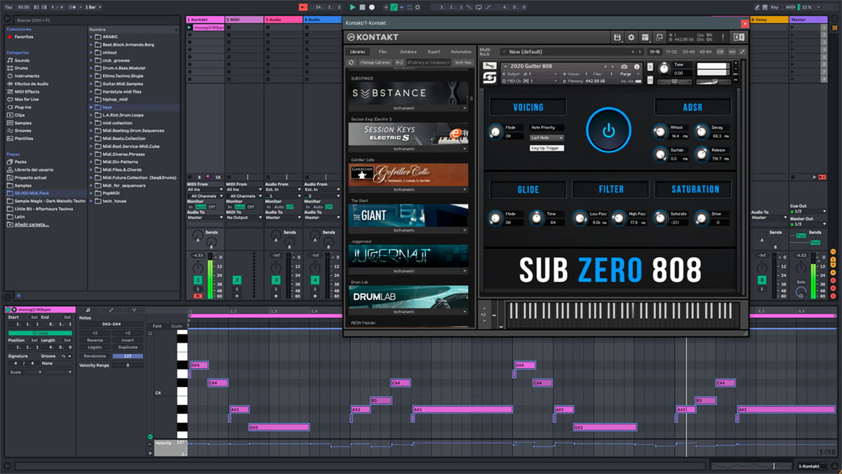Open the Master Out 1/2 dropdown
Image resolution: width=842 pixels, height=474 pixels.
(808, 223)
